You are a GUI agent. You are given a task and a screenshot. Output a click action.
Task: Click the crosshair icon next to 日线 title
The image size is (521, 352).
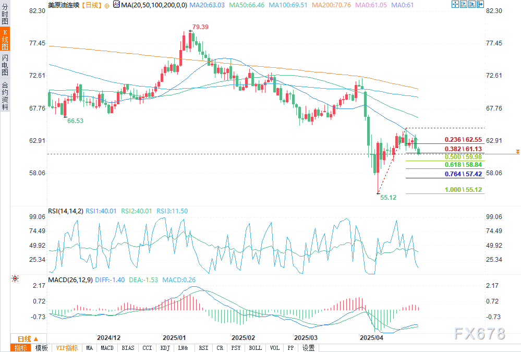point(107,5)
